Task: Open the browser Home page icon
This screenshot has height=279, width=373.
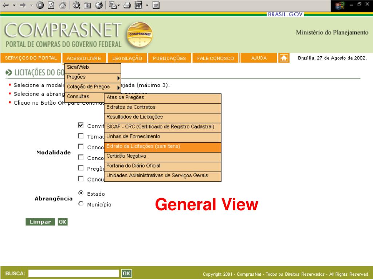Action: (x=62, y=5)
